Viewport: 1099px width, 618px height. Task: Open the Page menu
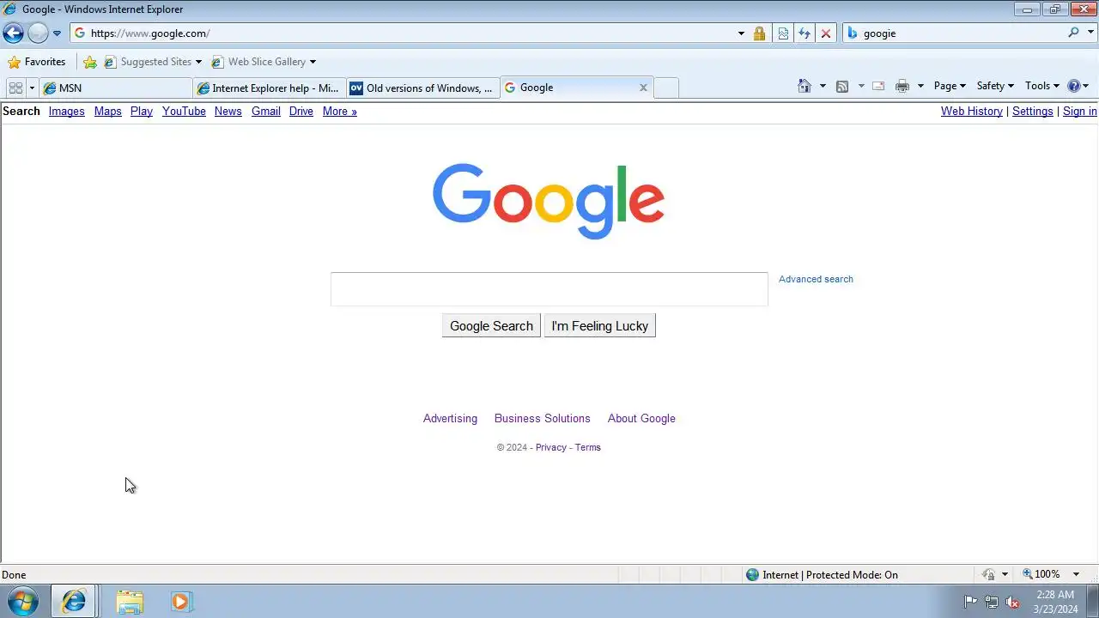click(x=950, y=86)
